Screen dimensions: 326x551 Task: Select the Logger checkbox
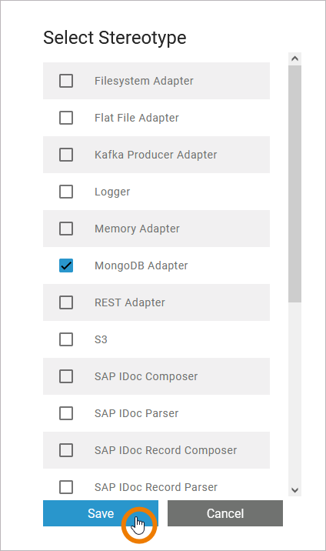pyautogui.click(x=66, y=192)
